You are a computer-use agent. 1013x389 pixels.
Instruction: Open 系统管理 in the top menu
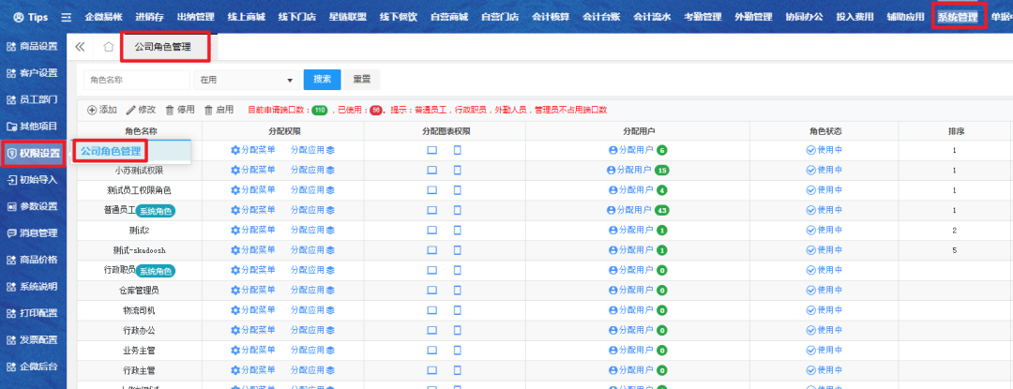[957, 17]
